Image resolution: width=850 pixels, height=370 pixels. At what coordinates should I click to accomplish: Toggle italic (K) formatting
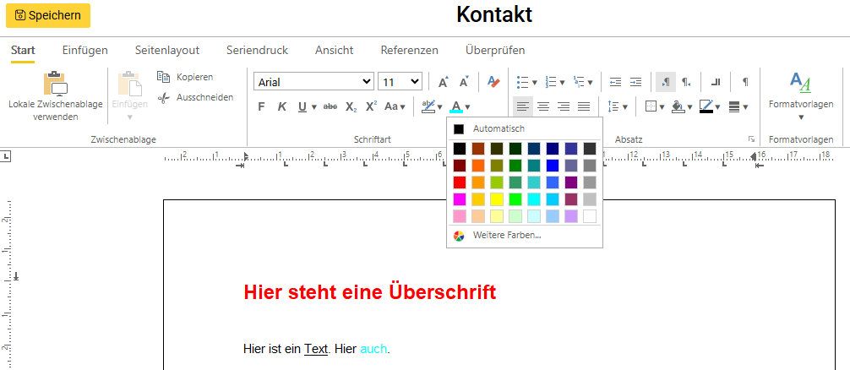tap(281, 106)
